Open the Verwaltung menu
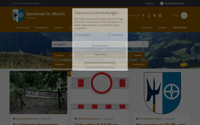 click(23, 28)
